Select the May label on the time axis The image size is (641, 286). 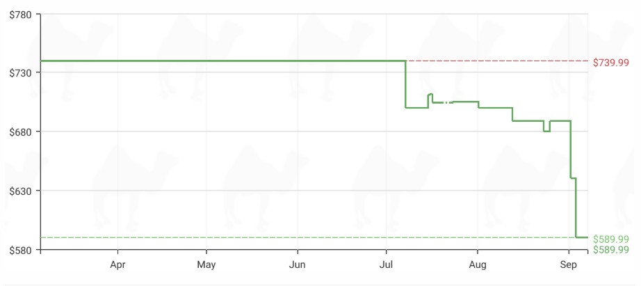pyautogui.click(x=206, y=264)
